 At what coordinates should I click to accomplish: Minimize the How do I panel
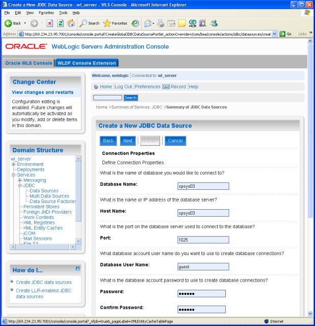coord(77,268)
